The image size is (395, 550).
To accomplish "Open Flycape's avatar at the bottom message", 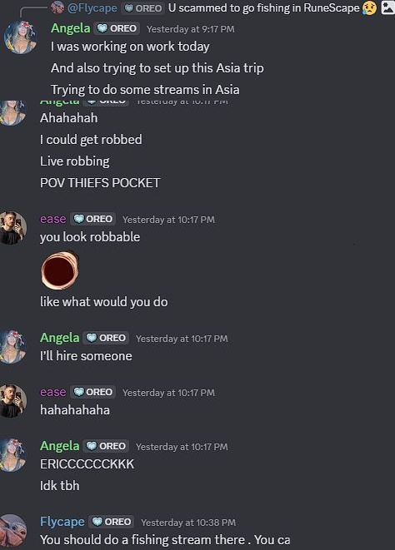I will (x=12, y=531).
